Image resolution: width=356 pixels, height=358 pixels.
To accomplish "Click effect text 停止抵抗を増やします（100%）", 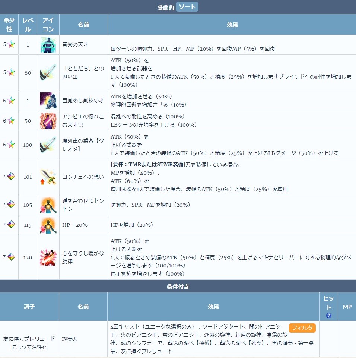I will (147, 274).
